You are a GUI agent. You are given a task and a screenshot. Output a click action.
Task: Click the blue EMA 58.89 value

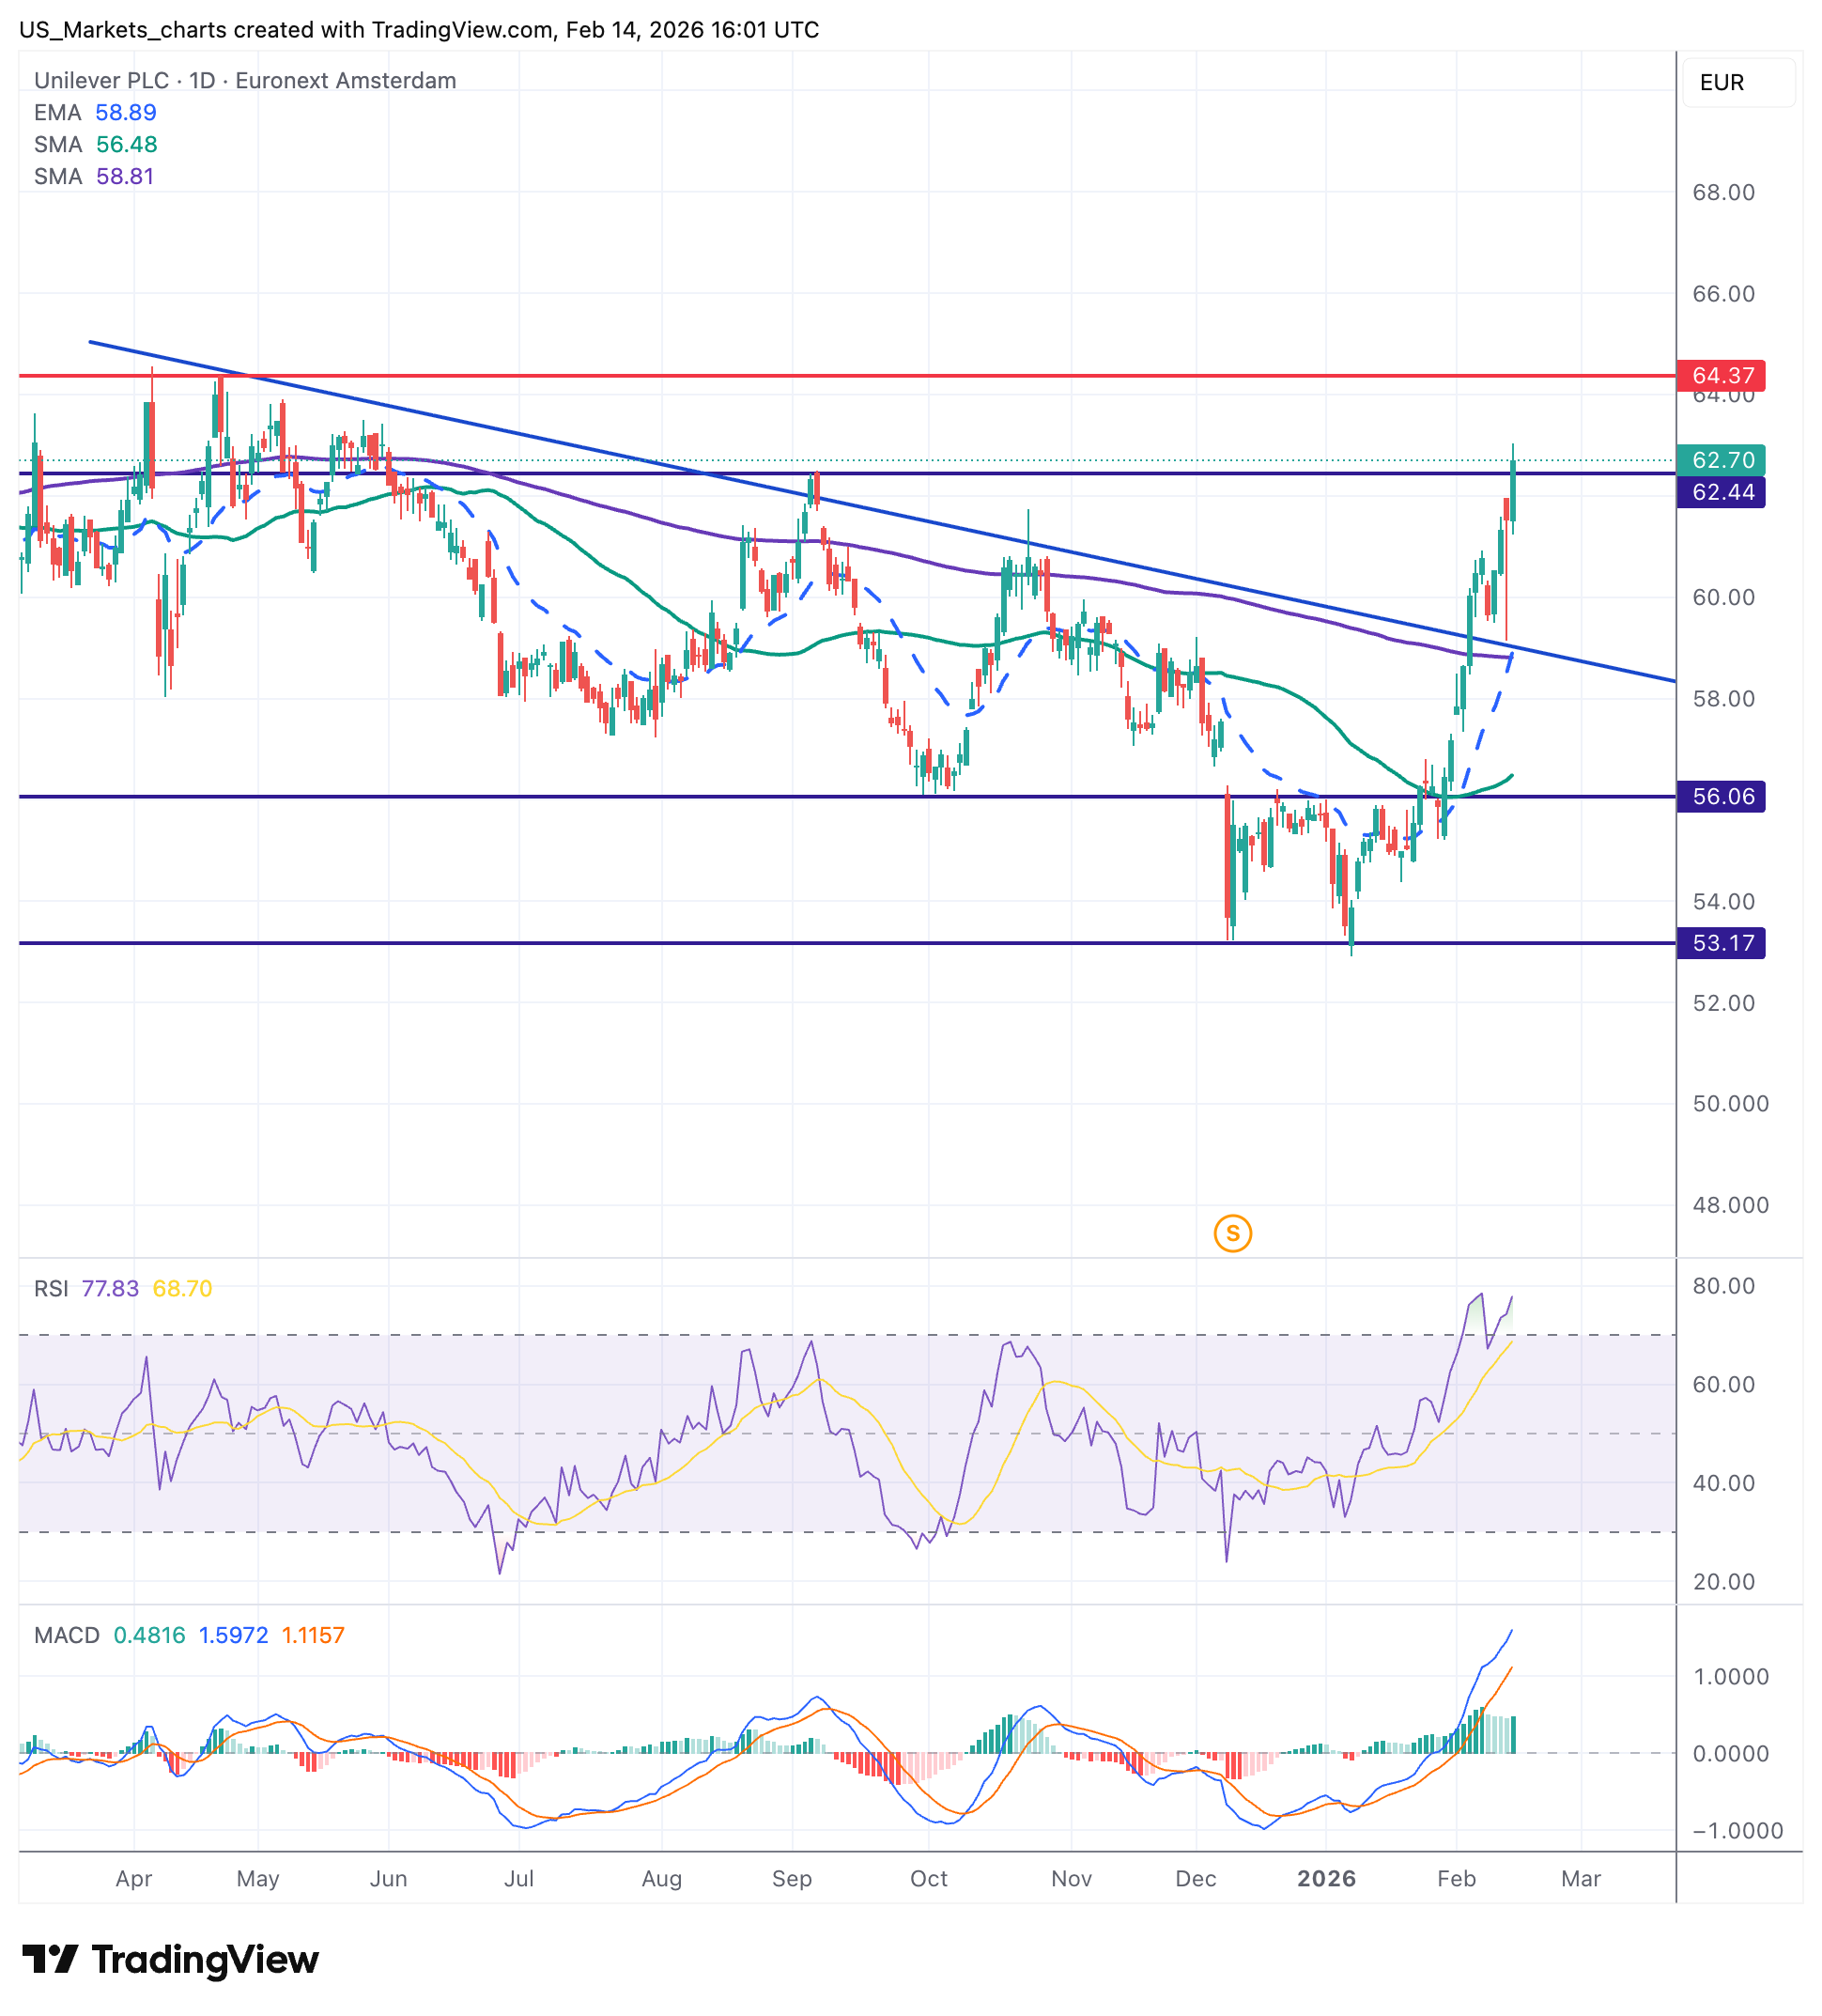tap(126, 112)
